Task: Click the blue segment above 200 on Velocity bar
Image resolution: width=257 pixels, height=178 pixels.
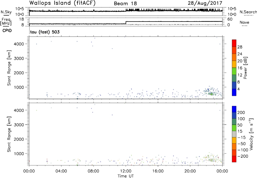Action: 234,109
